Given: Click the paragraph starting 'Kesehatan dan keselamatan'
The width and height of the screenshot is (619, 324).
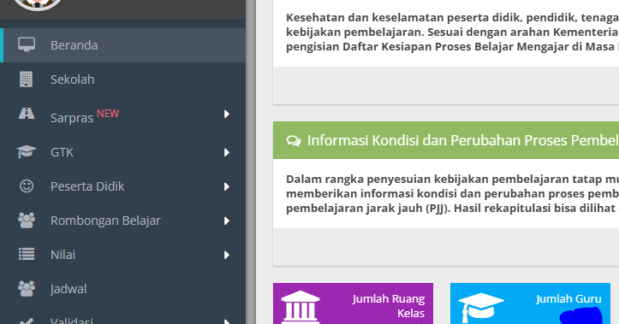Looking at the screenshot, I should (x=452, y=32).
